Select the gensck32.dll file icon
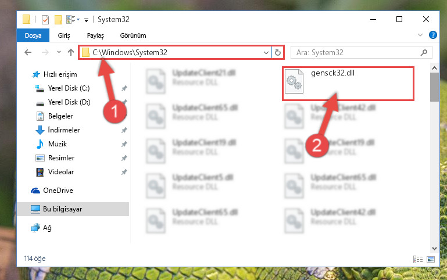This screenshot has width=447, height=280. pos(294,81)
